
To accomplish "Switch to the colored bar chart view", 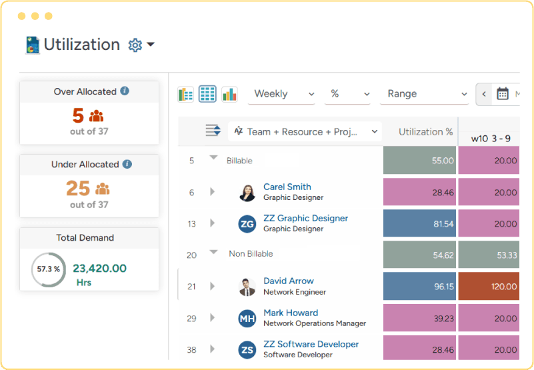I will [x=229, y=94].
